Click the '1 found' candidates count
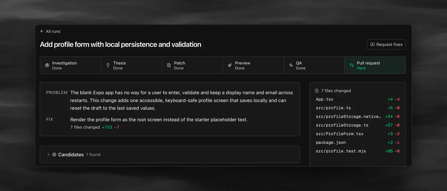Image resolution: width=447 pixels, height=191 pixels. [93, 155]
